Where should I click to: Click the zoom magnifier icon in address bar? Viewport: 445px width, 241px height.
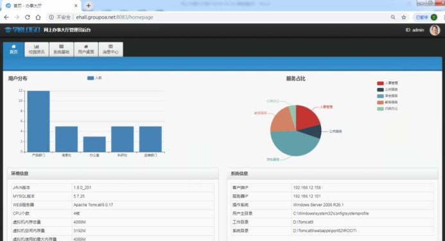(393, 17)
